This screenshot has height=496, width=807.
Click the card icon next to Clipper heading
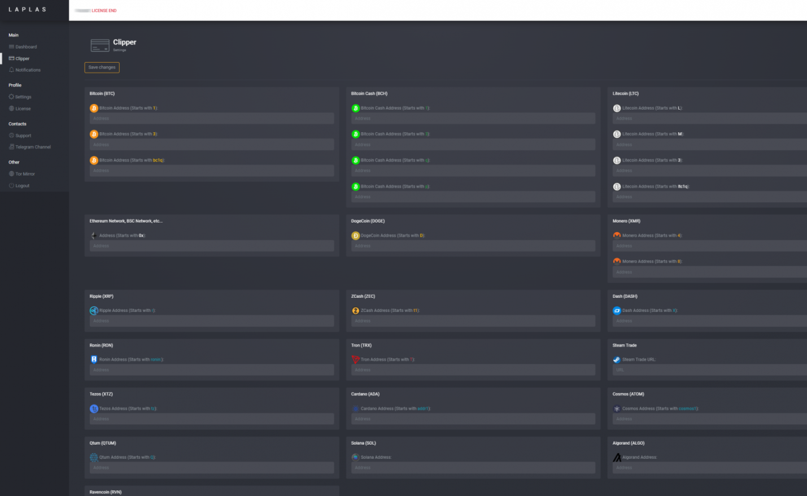tap(100, 45)
